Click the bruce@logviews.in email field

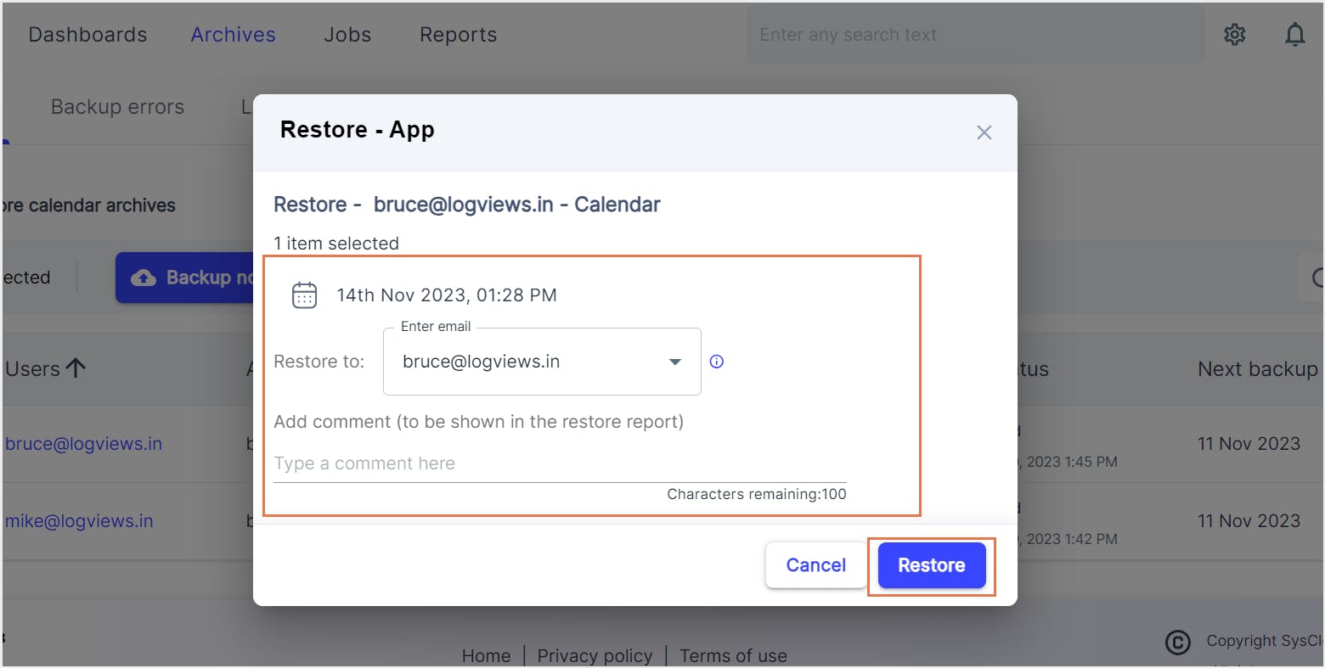point(542,362)
